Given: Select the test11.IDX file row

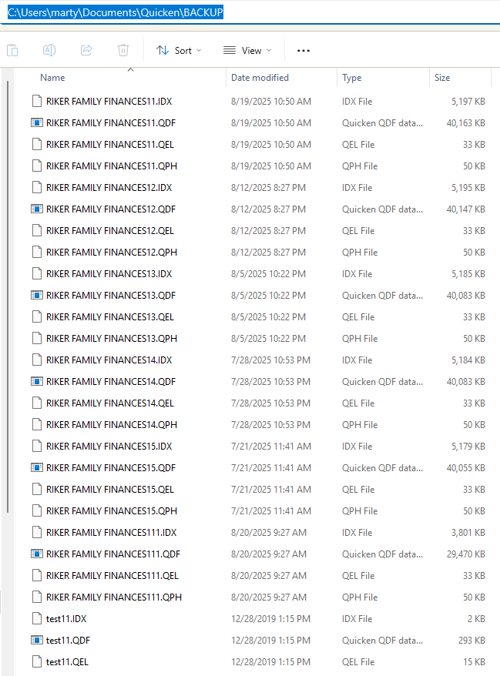Looking at the screenshot, I should [259, 619].
